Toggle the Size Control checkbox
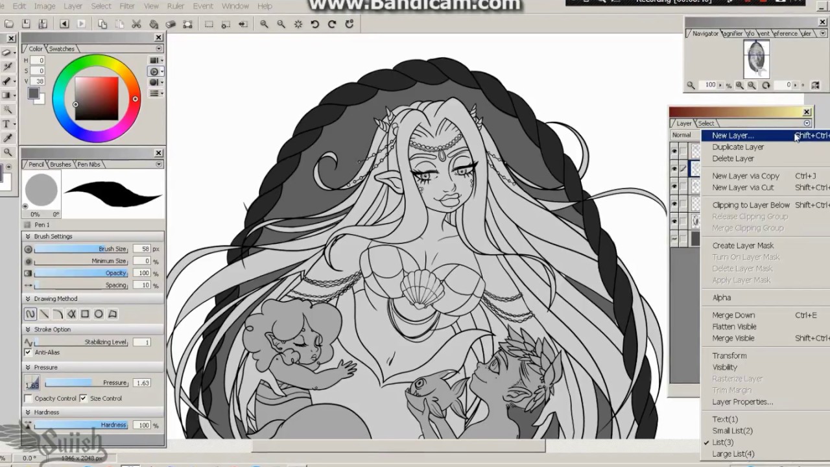Viewport: 830px width, 467px height. (x=83, y=398)
